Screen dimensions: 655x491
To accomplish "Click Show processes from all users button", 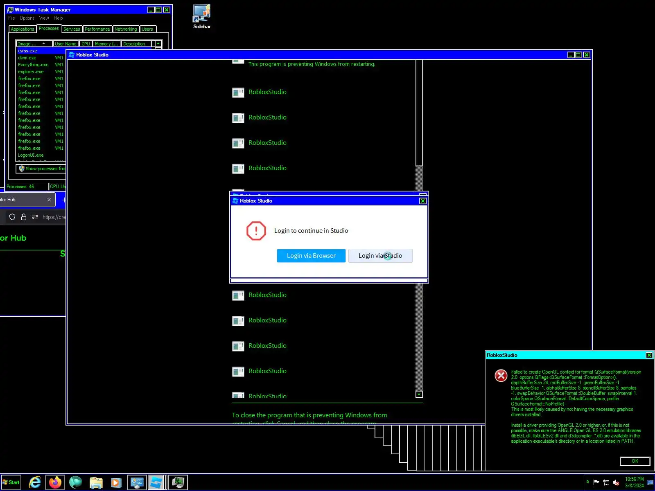I will [x=41, y=169].
